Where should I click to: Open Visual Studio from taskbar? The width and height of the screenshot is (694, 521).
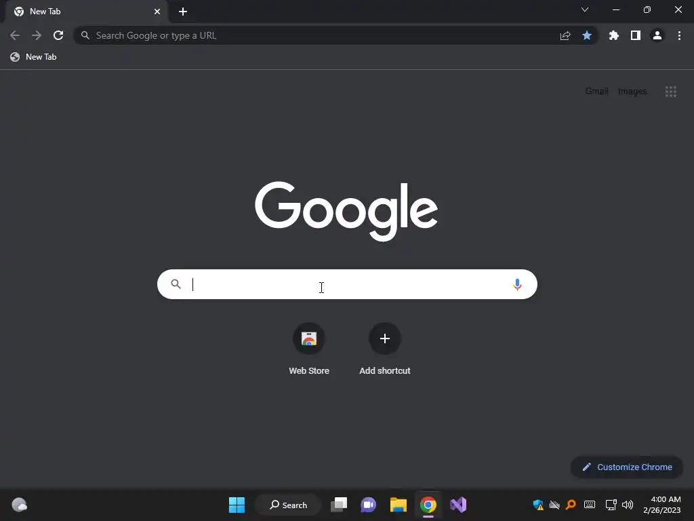point(458,505)
